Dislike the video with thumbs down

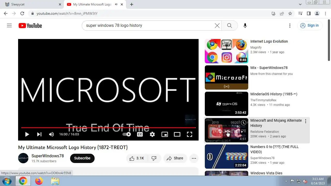pyautogui.click(x=154, y=158)
